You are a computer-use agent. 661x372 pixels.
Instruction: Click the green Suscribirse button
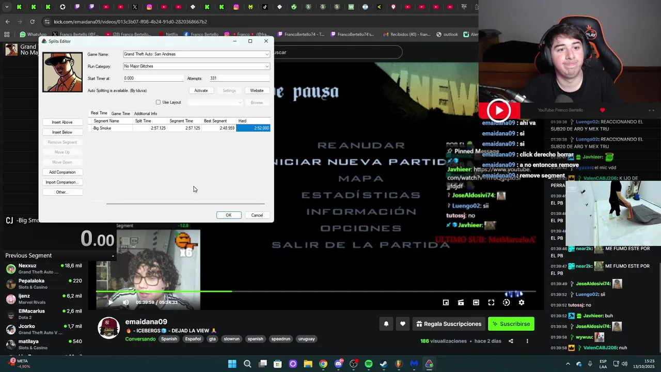coord(511,324)
